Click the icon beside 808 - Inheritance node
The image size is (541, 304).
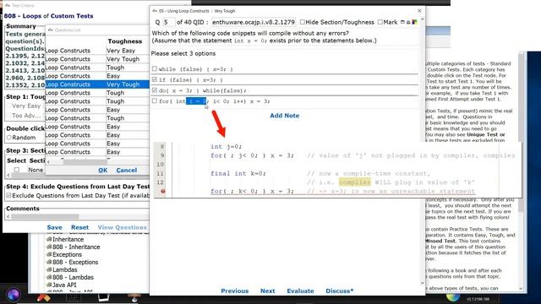click(49, 247)
